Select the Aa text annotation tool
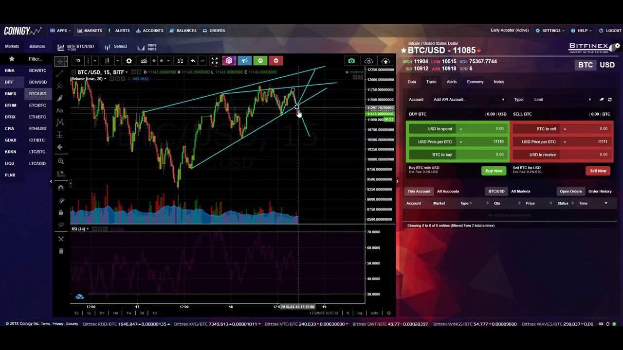The image size is (623, 350). [x=60, y=110]
